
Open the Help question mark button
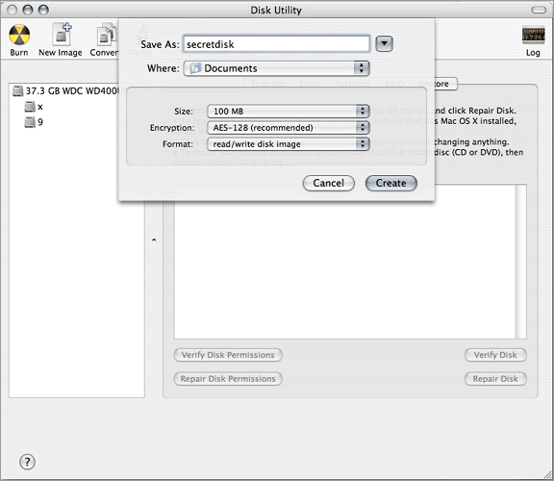pos(27,462)
